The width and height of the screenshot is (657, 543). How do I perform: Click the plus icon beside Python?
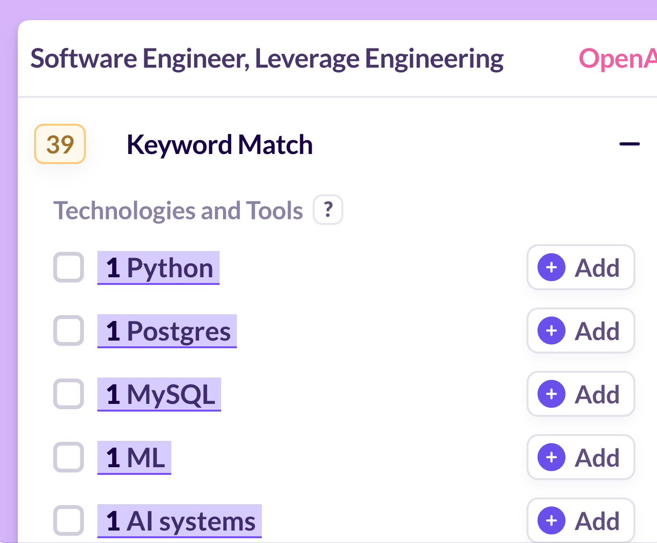[551, 267]
